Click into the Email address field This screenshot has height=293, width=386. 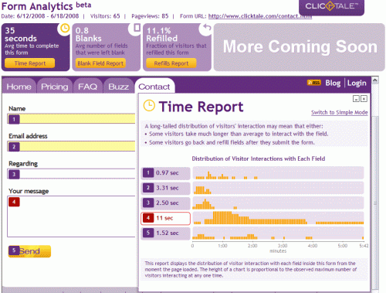71,146
